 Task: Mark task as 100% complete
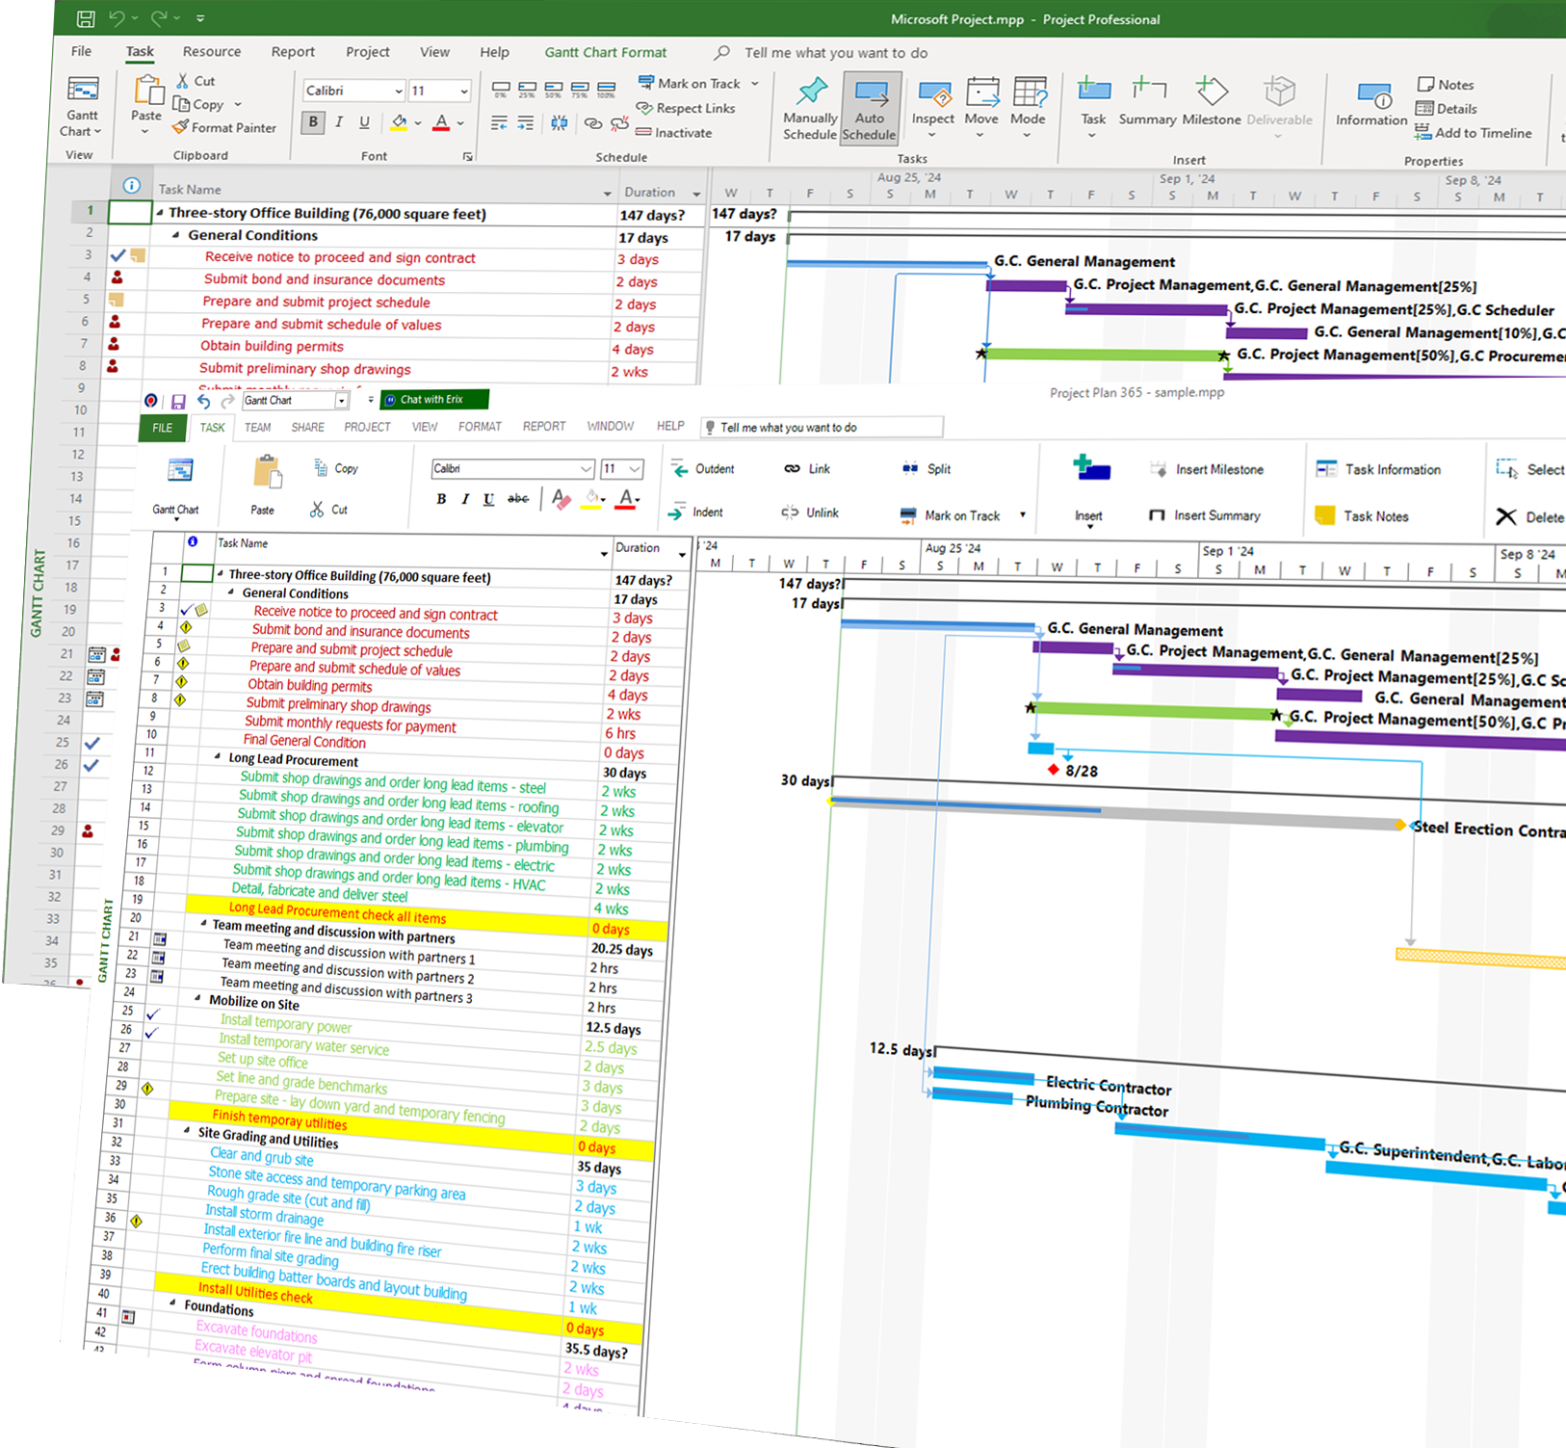click(x=605, y=92)
